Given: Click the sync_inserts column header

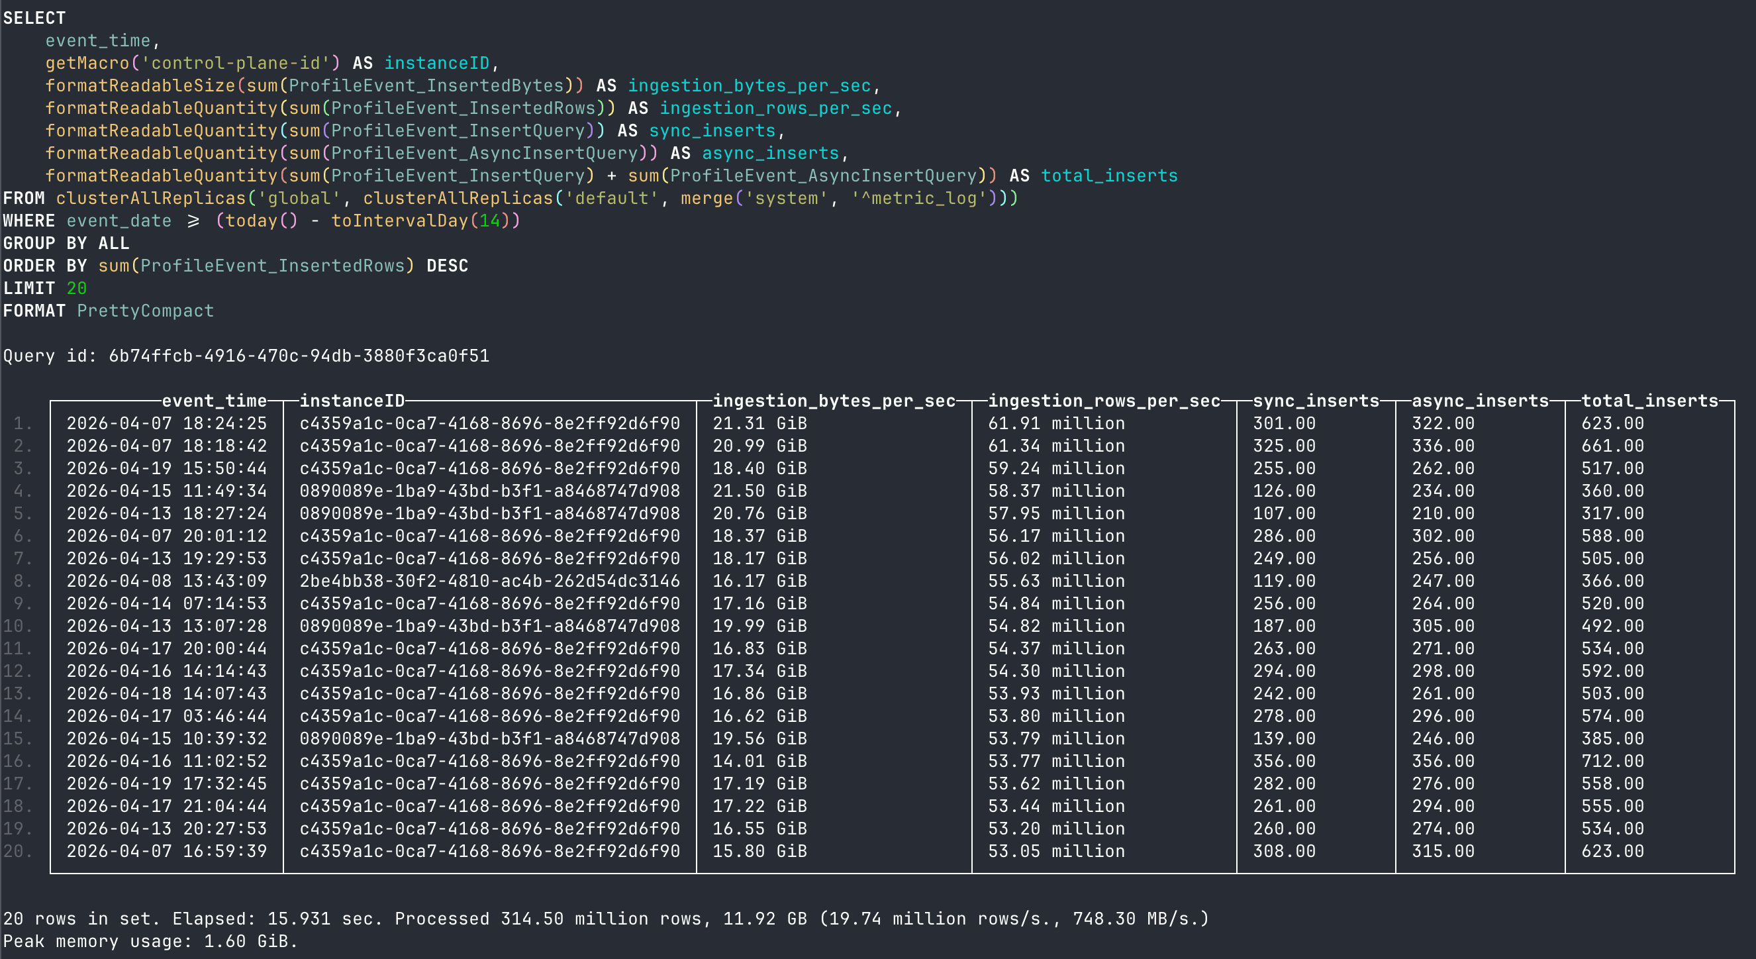Looking at the screenshot, I should pos(1316,401).
